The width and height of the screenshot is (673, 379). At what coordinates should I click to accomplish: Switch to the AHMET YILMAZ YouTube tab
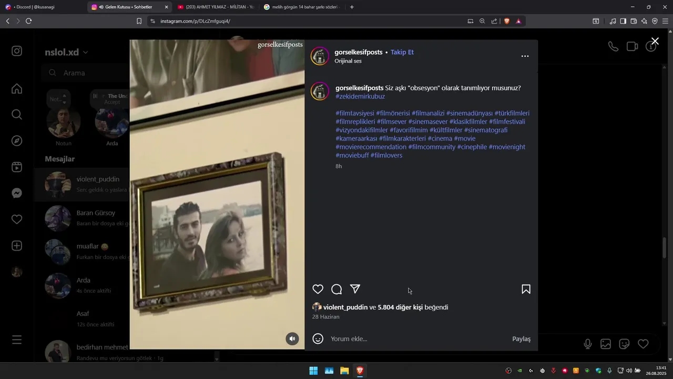coord(216,7)
